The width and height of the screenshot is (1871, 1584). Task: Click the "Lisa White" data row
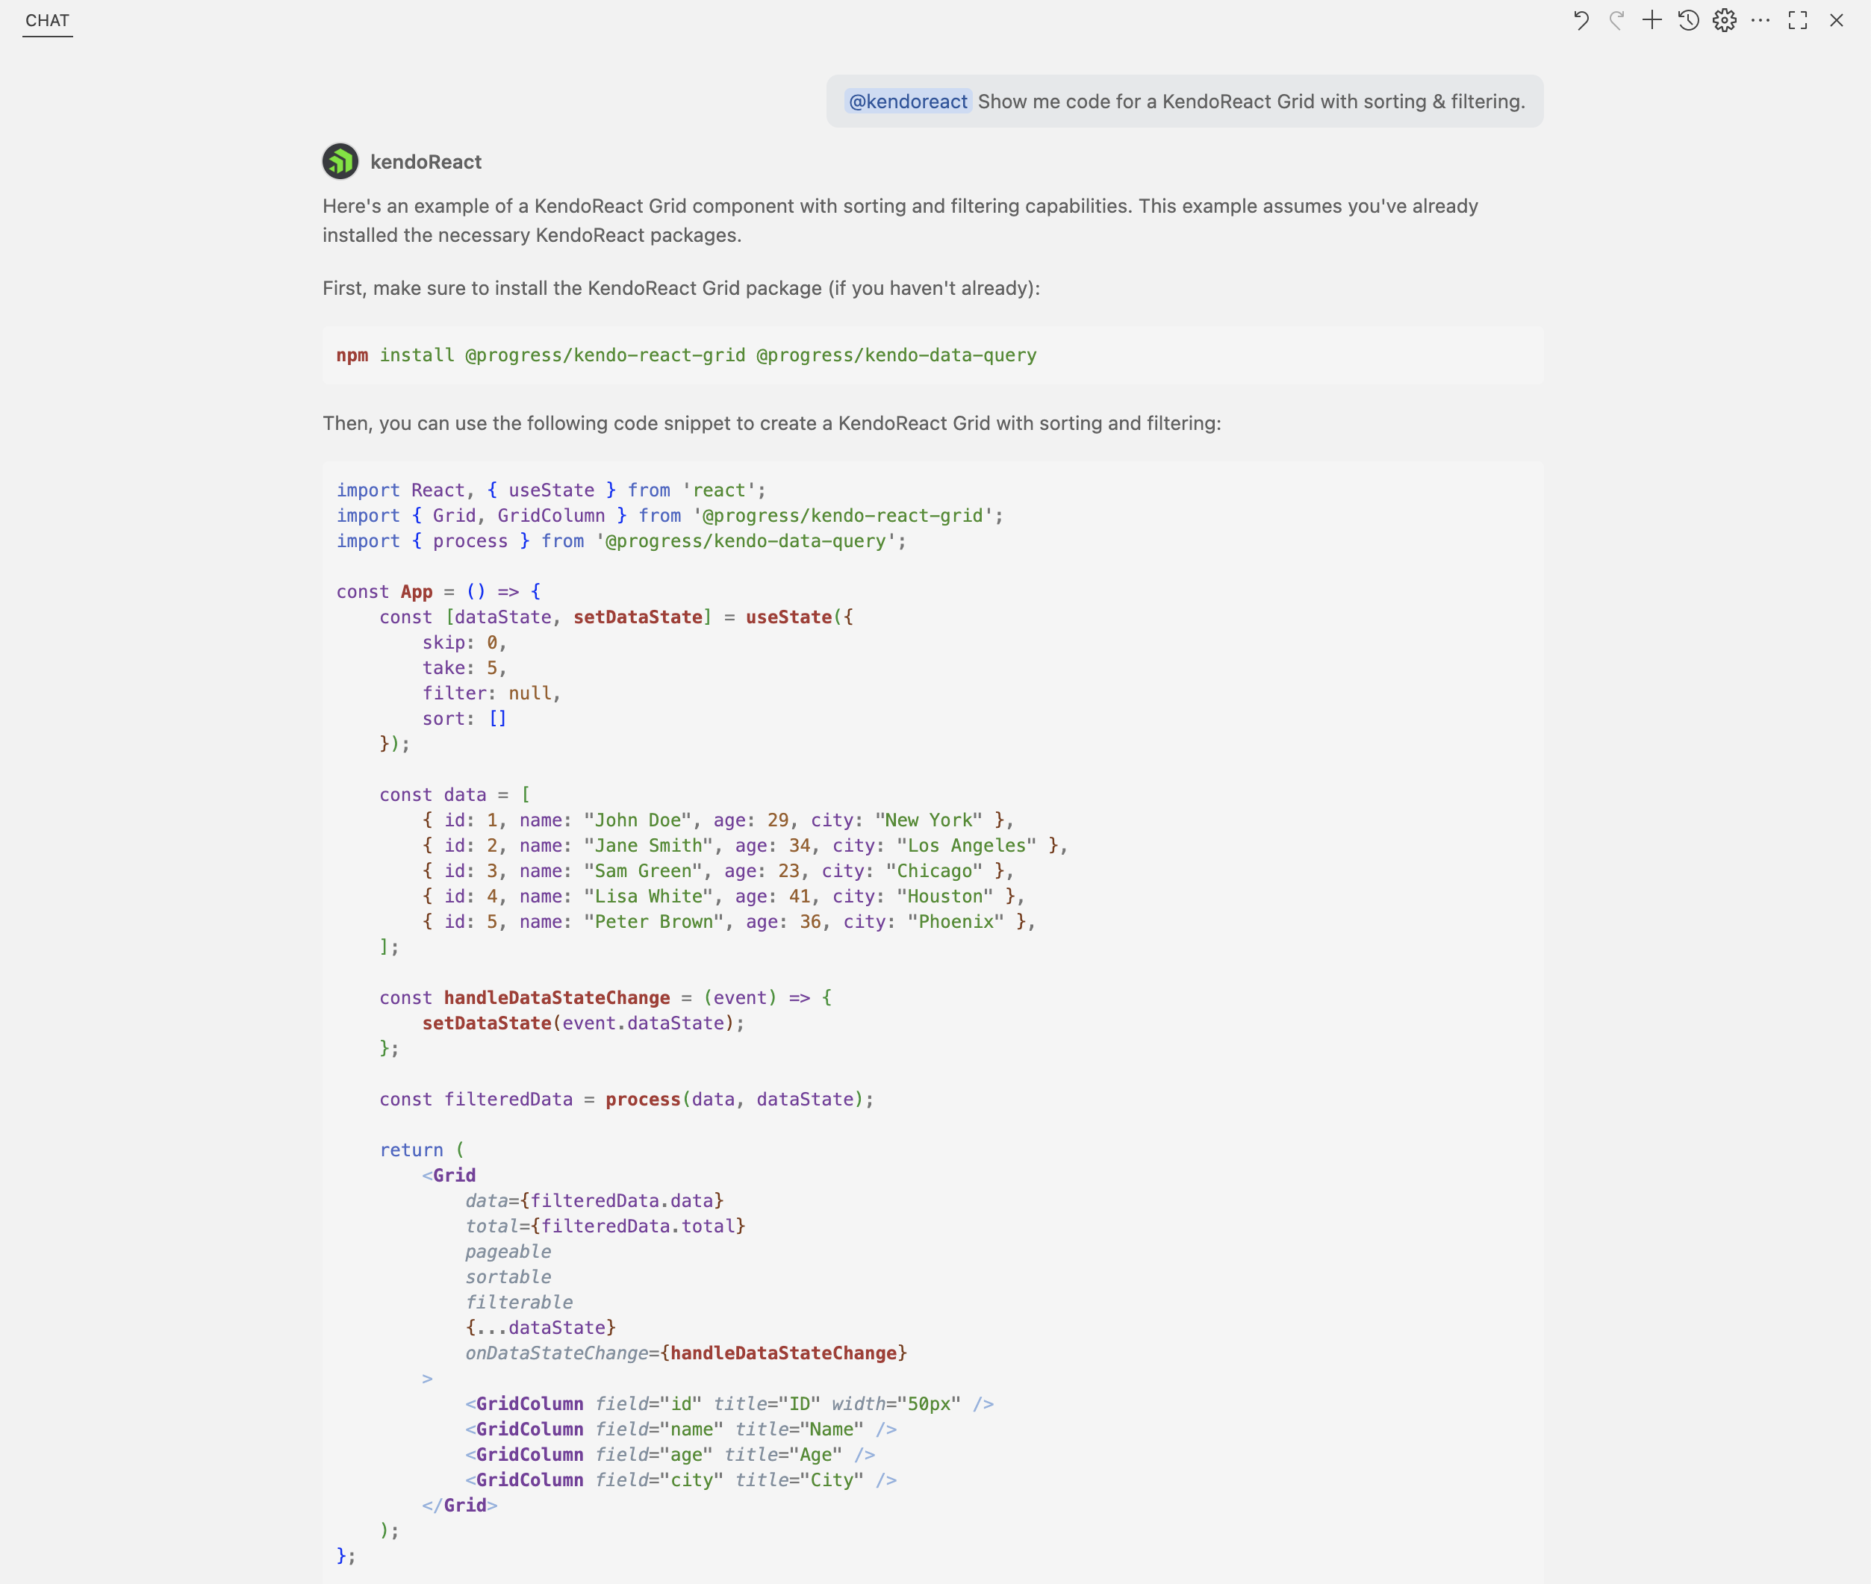tap(723, 897)
